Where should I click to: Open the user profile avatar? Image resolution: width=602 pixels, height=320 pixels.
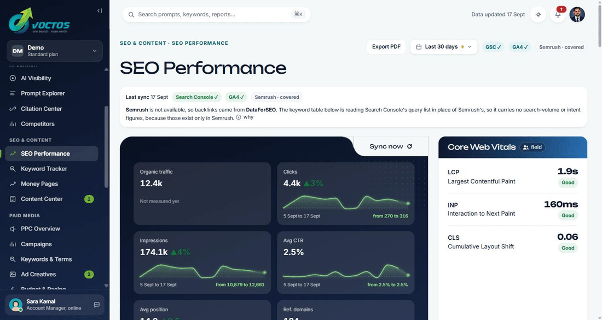pyautogui.click(x=577, y=15)
